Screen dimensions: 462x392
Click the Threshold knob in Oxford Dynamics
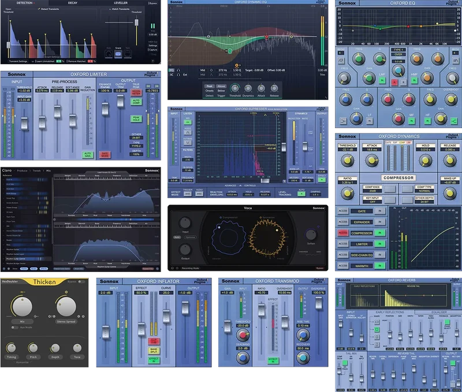point(348,160)
